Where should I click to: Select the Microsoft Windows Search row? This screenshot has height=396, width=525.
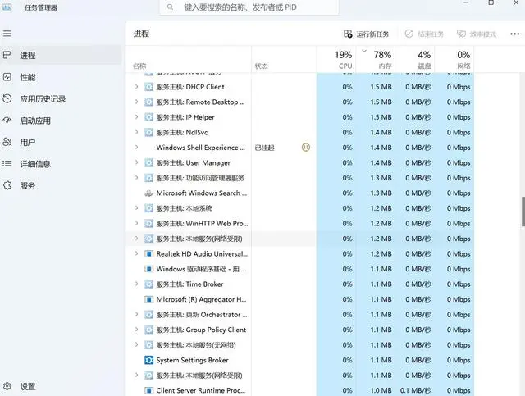point(299,193)
